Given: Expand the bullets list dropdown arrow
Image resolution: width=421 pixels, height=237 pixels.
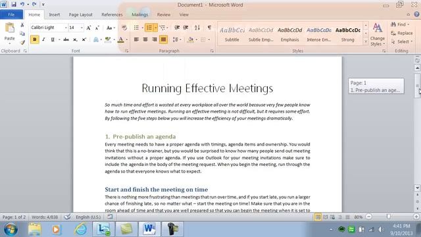Looking at the screenshot, I should click(142, 28).
